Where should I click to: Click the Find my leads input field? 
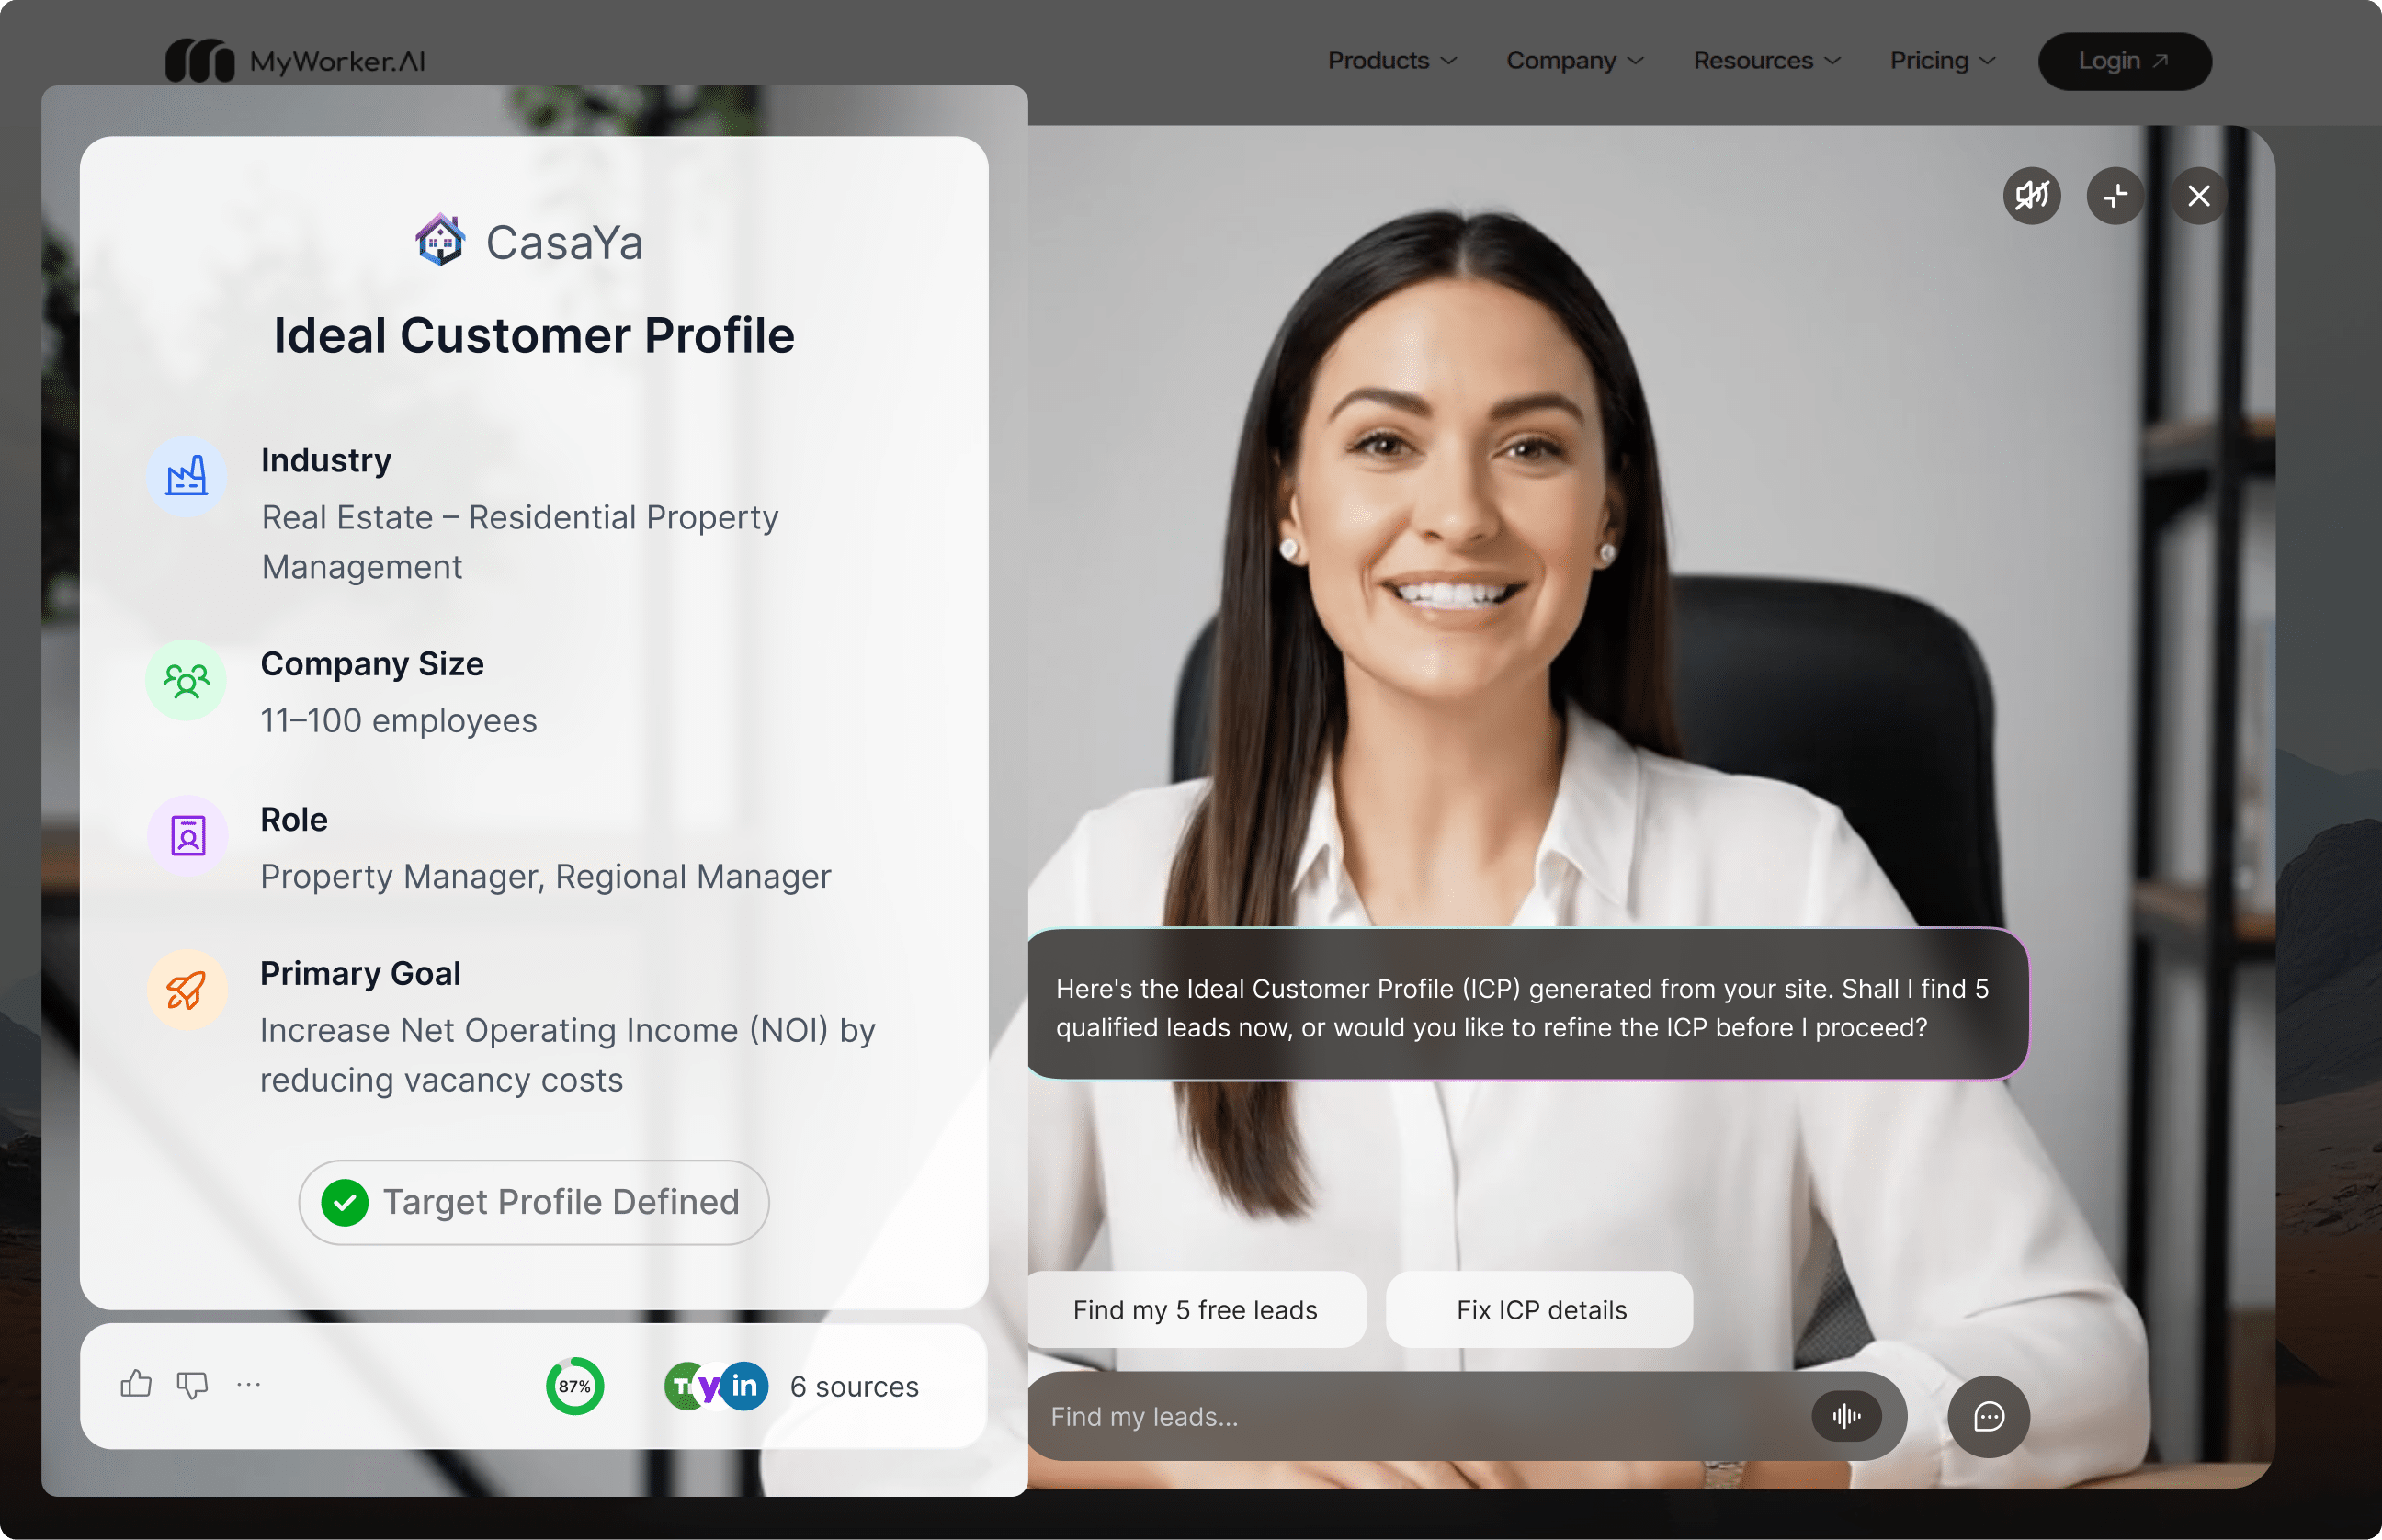pos(1420,1417)
